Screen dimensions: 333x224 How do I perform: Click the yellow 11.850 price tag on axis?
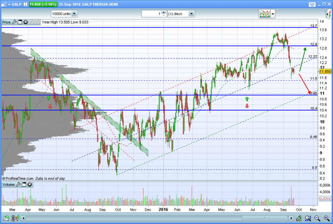tap(325, 72)
